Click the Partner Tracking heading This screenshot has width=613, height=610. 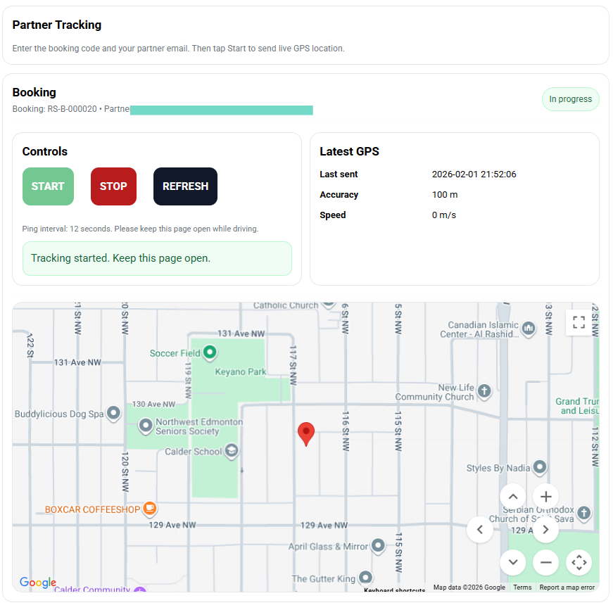click(57, 25)
